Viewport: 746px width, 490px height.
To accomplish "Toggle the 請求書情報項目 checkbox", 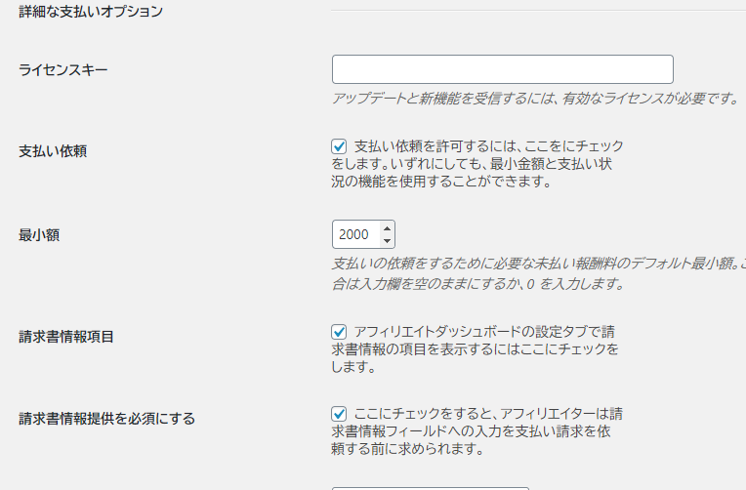I will (x=339, y=332).
